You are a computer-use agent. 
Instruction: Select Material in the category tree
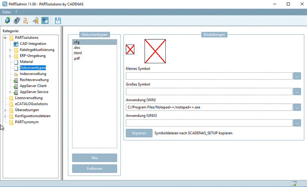pyautogui.click(x=26, y=62)
